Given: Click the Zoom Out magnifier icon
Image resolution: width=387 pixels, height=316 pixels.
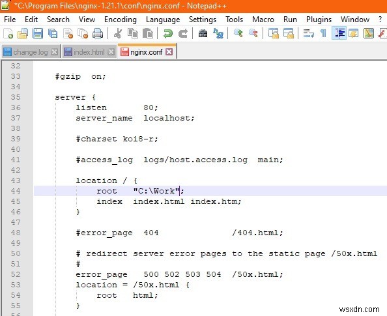Looking at the screenshot, I should coord(253,33).
